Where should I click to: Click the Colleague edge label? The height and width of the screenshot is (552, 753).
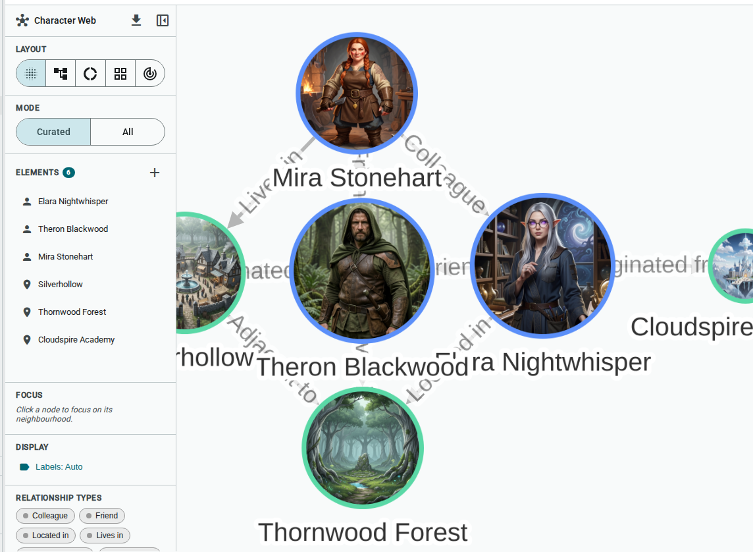(x=444, y=173)
